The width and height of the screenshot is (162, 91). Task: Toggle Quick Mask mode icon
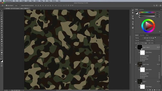click(x=2, y=64)
